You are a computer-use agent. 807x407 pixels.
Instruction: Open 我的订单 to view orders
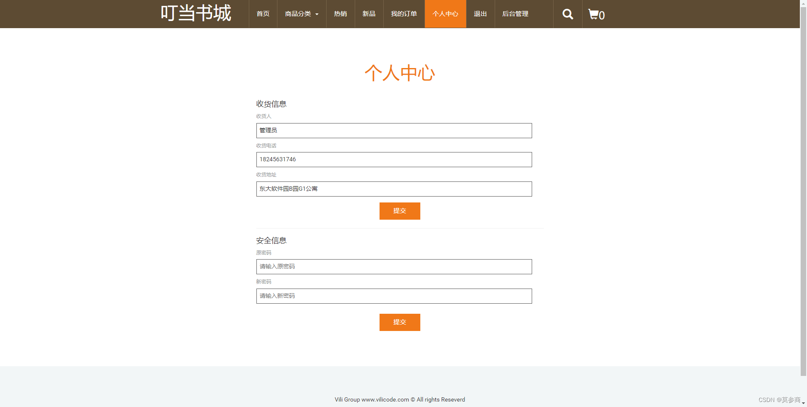click(403, 14)
